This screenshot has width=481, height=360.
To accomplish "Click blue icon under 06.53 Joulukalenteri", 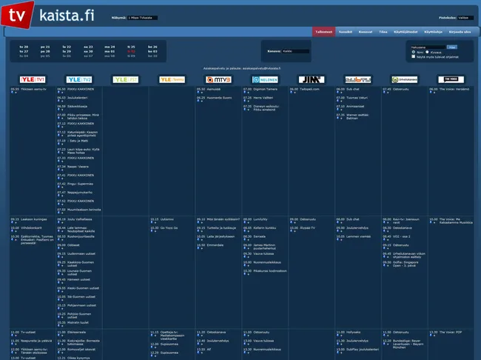I will [x=58, y=101].
